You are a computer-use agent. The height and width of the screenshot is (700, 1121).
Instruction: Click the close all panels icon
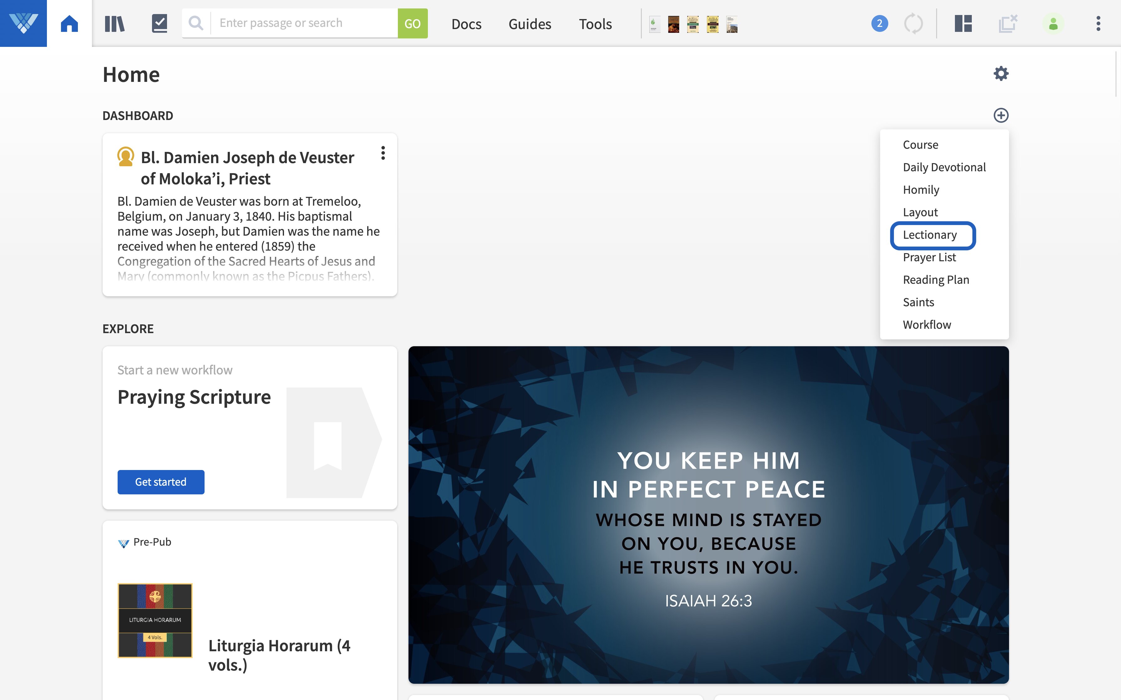click(x=1008, y=24)
